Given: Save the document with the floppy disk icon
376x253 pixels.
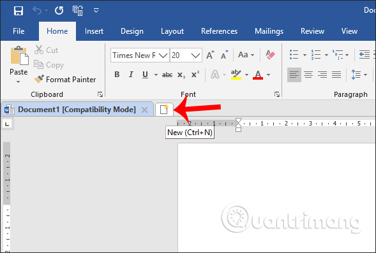Looking at the screenshot, I should tap(19, 11).
